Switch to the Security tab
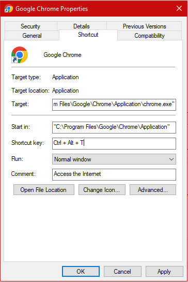188x282 pixels. tap(30, 26)
